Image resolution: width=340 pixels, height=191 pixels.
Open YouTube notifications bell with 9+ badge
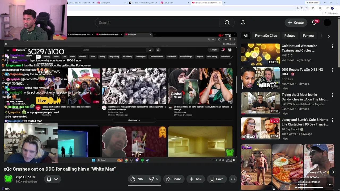314,23
